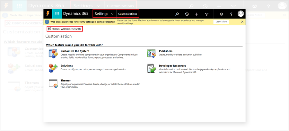Screen dimensions: 289x131
Task: Click 'Which feature would you like to work with?'
Action: click(x=74, y=45)
